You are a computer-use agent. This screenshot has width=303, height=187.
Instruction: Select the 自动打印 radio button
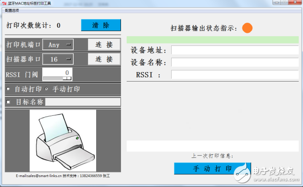coord(8,89)
